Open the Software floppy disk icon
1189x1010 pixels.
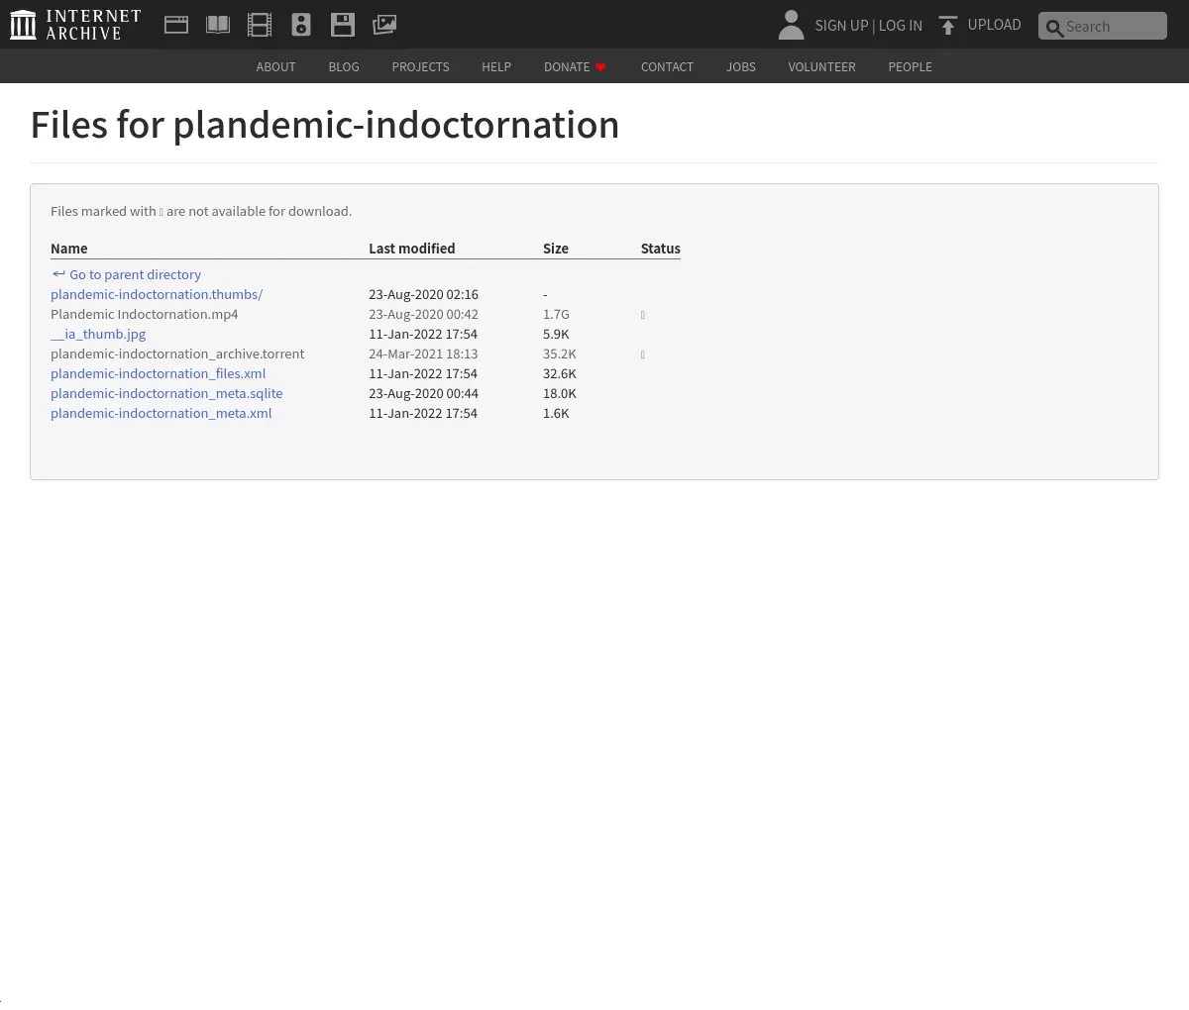343,25
